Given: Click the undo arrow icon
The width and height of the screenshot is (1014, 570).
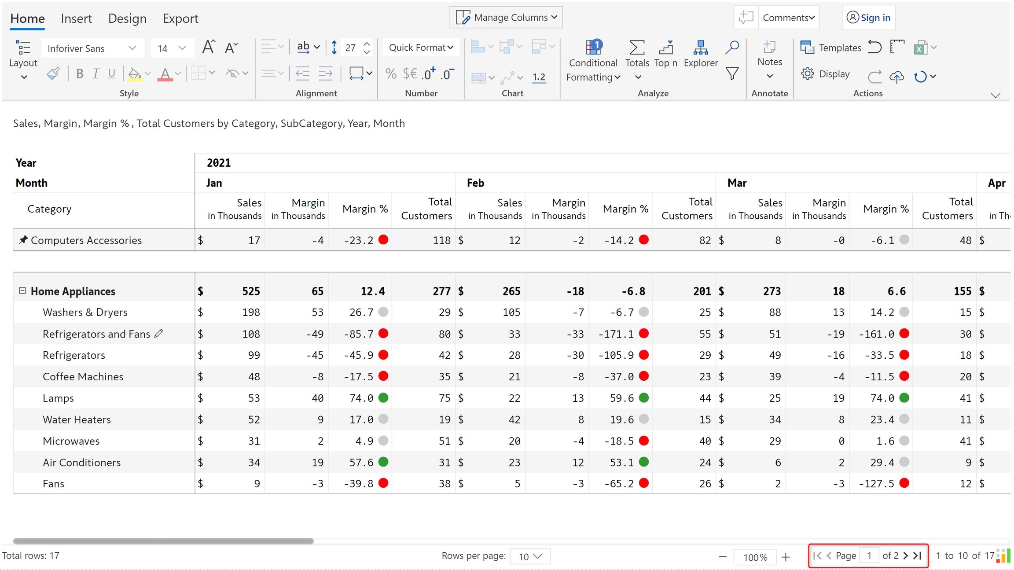Looking at the screenshot, I should (874, 47).
